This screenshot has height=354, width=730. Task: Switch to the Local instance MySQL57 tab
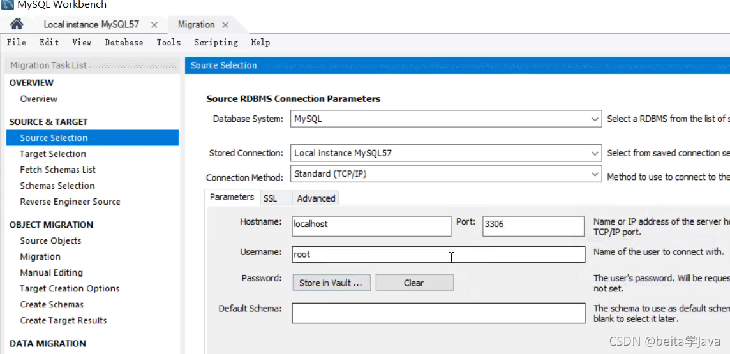(91, 25)
